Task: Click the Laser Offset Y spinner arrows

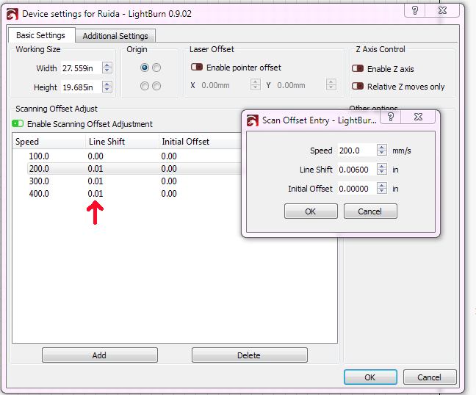Action: point(331,84)
